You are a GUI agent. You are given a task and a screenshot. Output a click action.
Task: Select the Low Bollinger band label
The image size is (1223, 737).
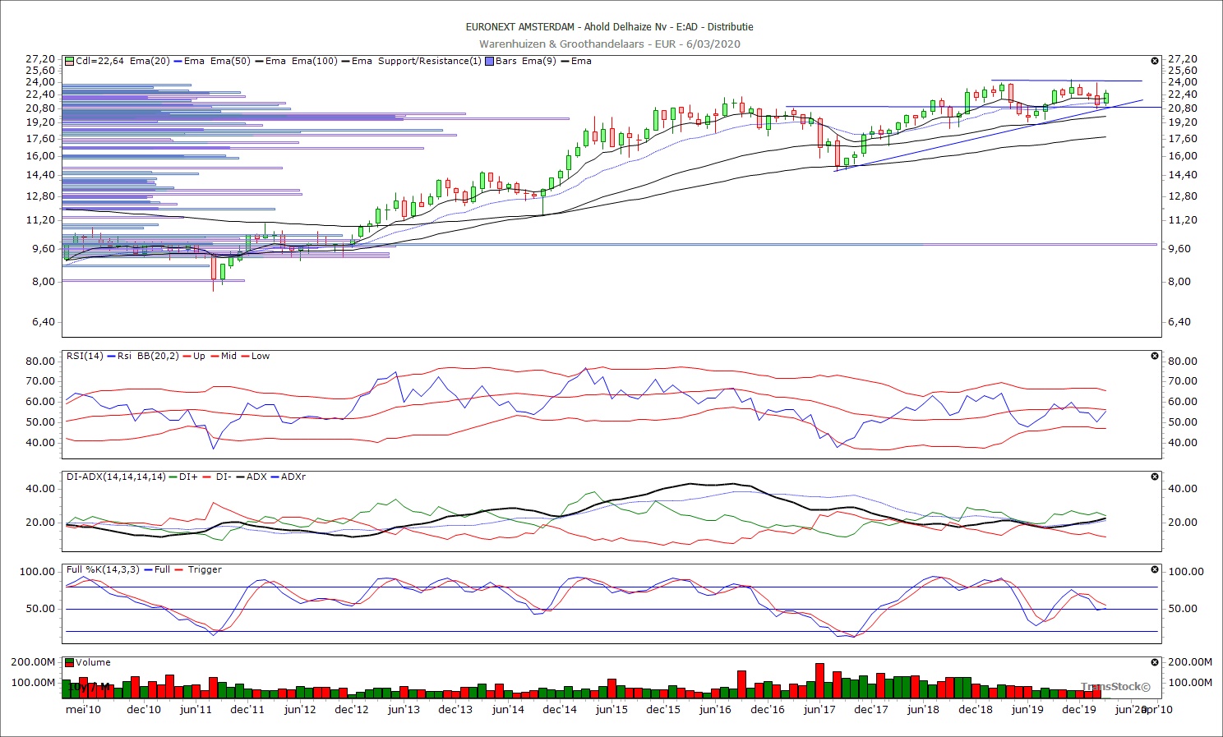pyautogui.click(x=261, y=356)
